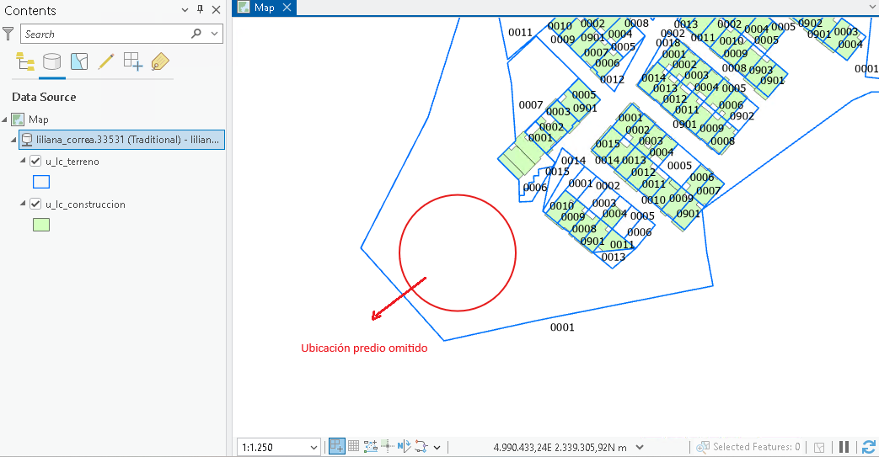Collapse the u_lc_terreno layer symbology
The height and width of the screenshot is (457, 879).
pos(23,161)
